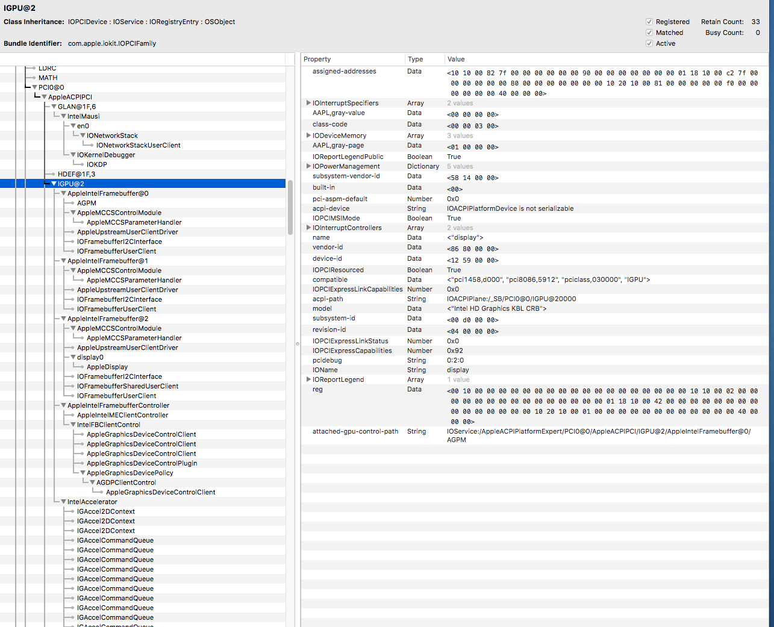The height and width of the screenshot is (627, 774).
Task: Expand the IOPowerManagement dictionary
Action: 308,166
